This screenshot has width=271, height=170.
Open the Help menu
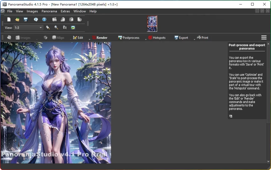(x=93, y=11)
